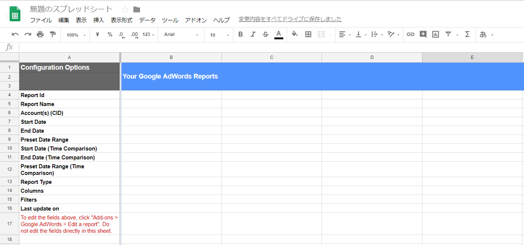This screenshot has height=245, width=524.
Task: Click the saved-to-Drive status link
Action: pyautogui.click(x=290, y=19)
